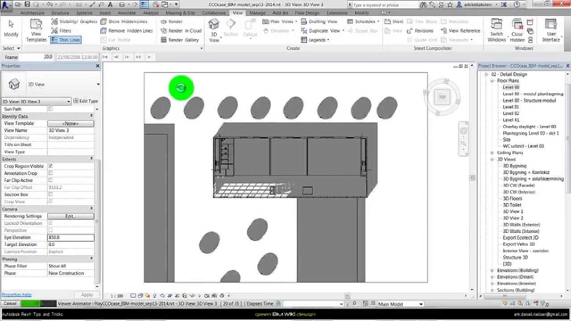
Task: Open the 3D View: 3D View 3 instance dropdown
Action: coord(36,101)
